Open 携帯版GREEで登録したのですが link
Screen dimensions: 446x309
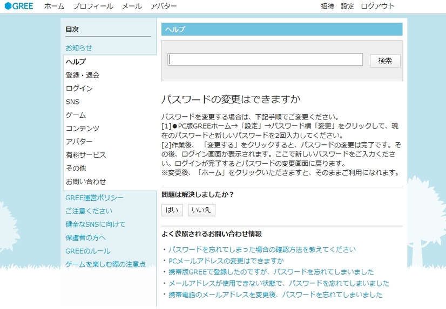[271, 272]
